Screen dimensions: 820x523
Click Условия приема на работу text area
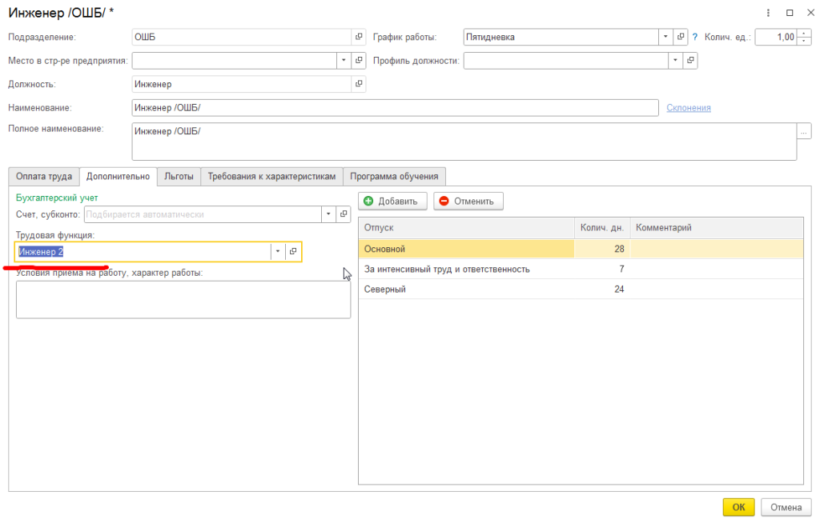pyautogui.click(x=183, y=300)
